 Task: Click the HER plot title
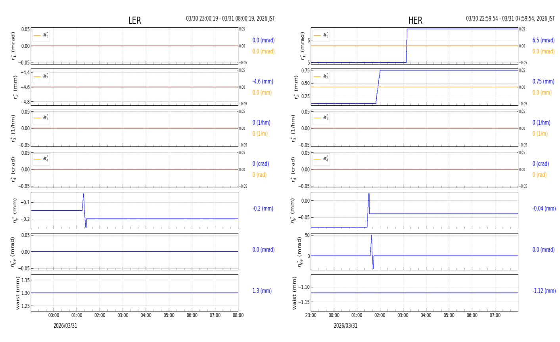415,21
